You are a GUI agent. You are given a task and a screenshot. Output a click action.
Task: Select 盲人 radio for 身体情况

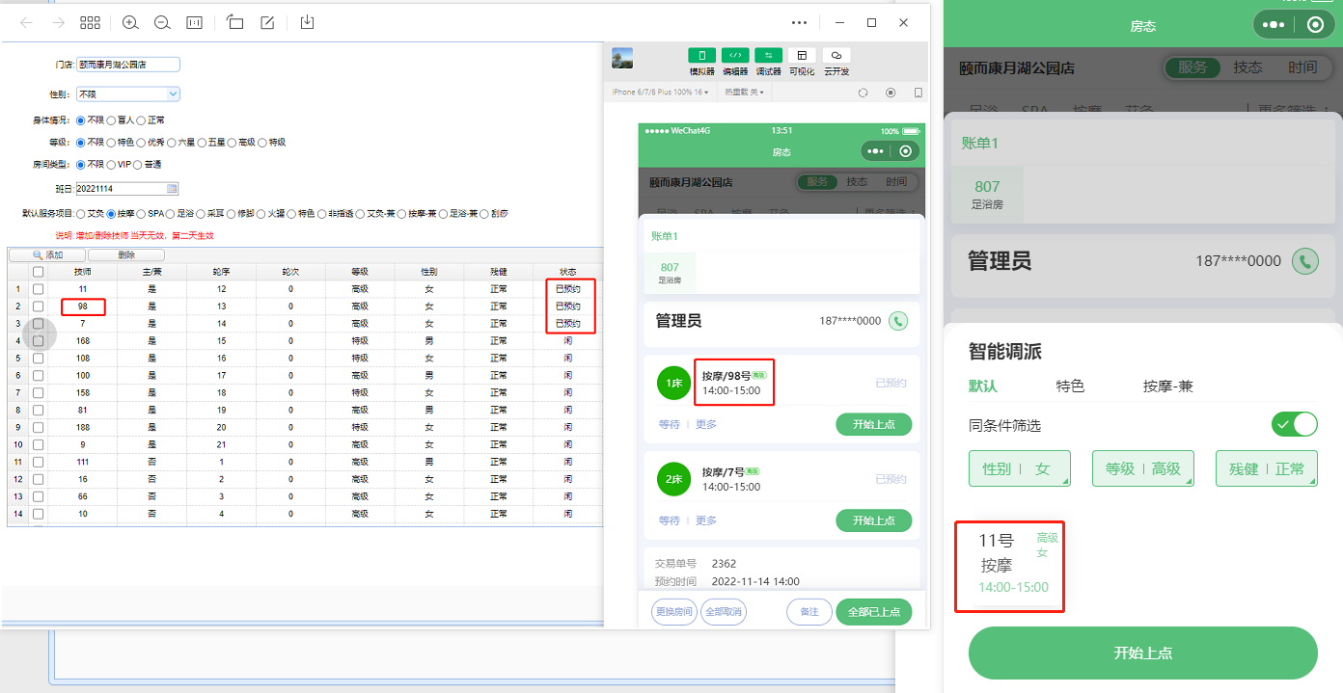pyautogui.click(x=111, y=120)
